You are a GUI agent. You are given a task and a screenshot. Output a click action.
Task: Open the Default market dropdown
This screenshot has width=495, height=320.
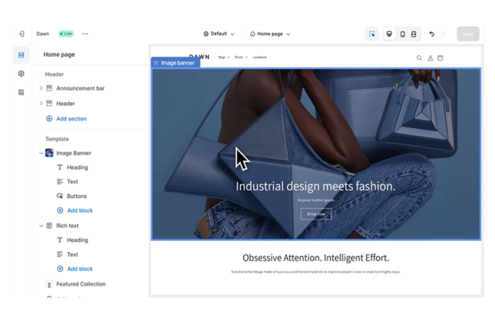click(x=219, y=34)
